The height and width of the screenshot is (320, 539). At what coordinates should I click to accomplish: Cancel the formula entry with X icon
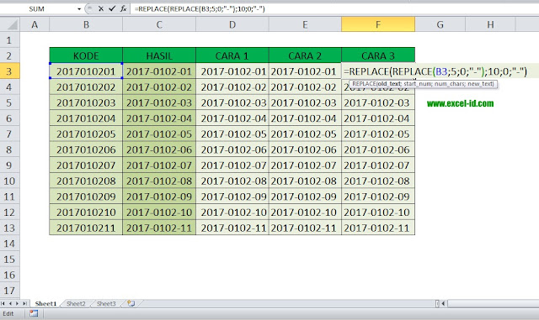point(101,8)
